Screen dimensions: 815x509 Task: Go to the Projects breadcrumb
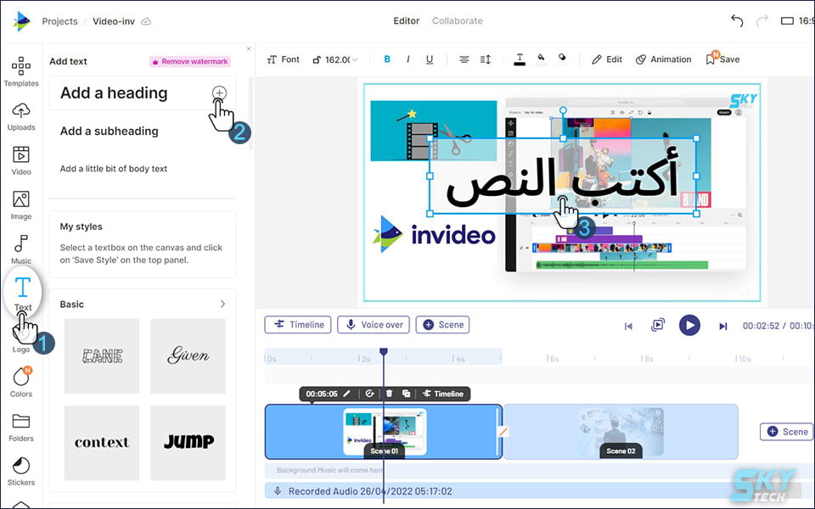59,21
